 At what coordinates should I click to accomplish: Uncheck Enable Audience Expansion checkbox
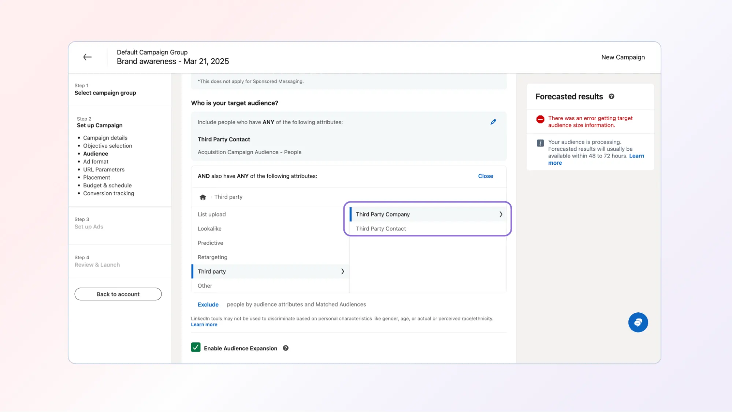pos(196,348)
